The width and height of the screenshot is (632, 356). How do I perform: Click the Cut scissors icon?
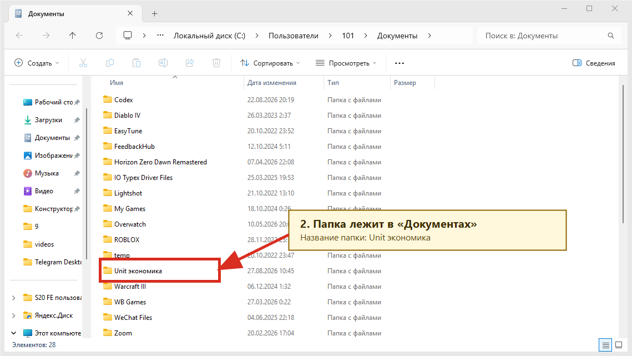tap(83, 63)
